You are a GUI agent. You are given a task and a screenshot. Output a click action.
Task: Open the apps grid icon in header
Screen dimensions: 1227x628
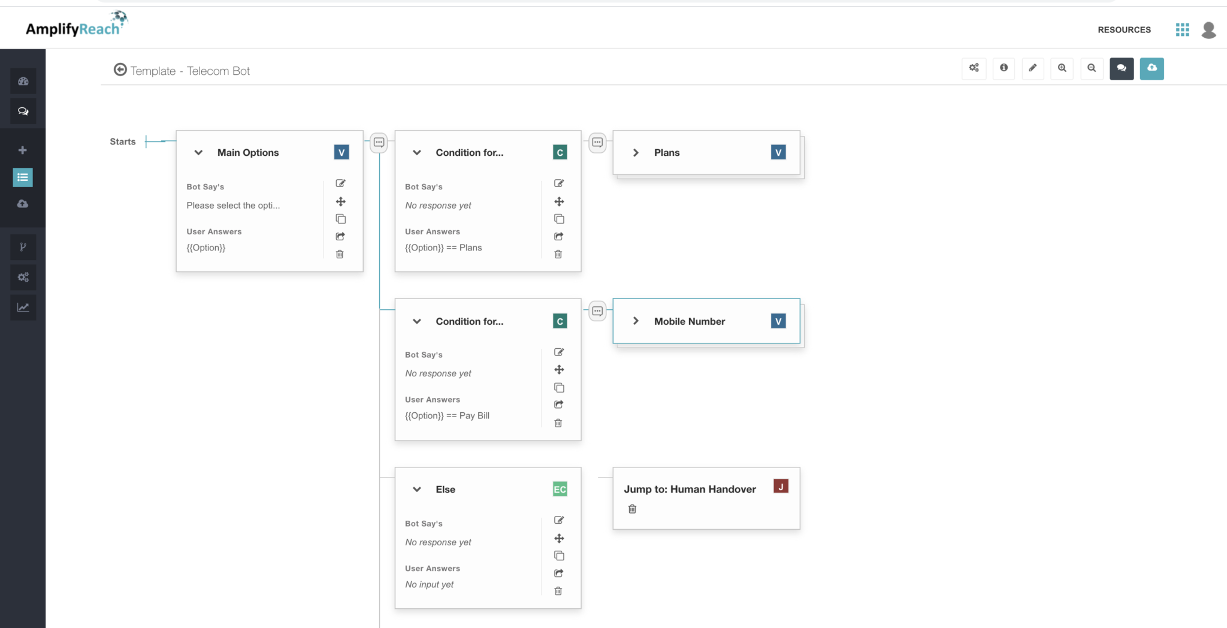[1182, 30]
